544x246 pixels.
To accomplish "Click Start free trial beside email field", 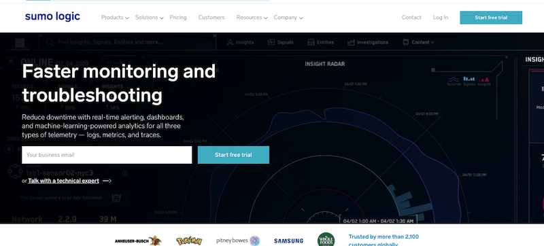I will coord(233,155).
